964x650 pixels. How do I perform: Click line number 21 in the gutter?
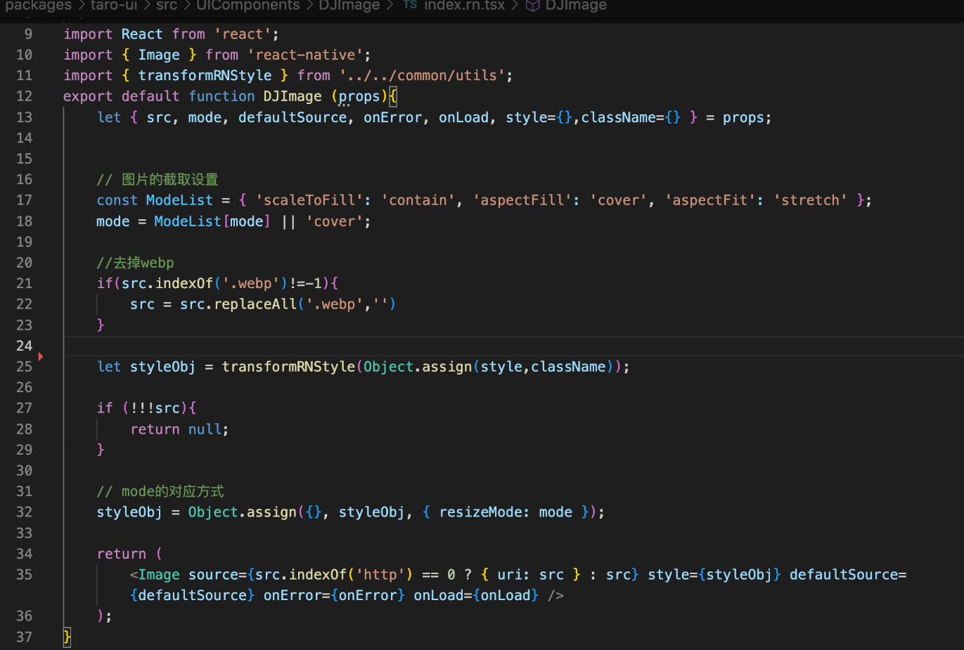click(x=24, y=283)
